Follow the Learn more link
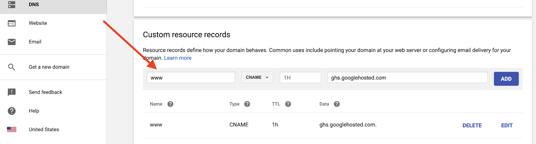 178,58
